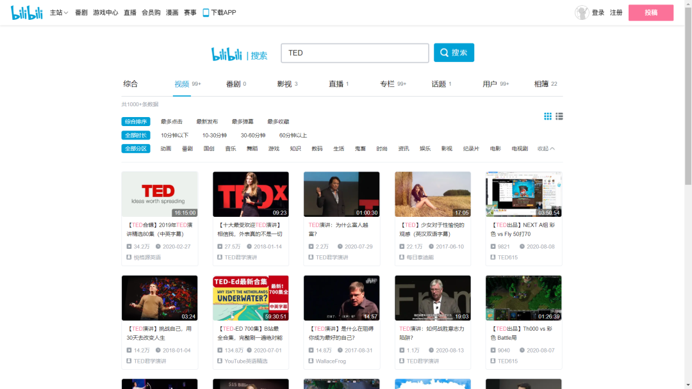The image size is (692, 389).
Task: Filter category to 音乐
Action: 231,149
